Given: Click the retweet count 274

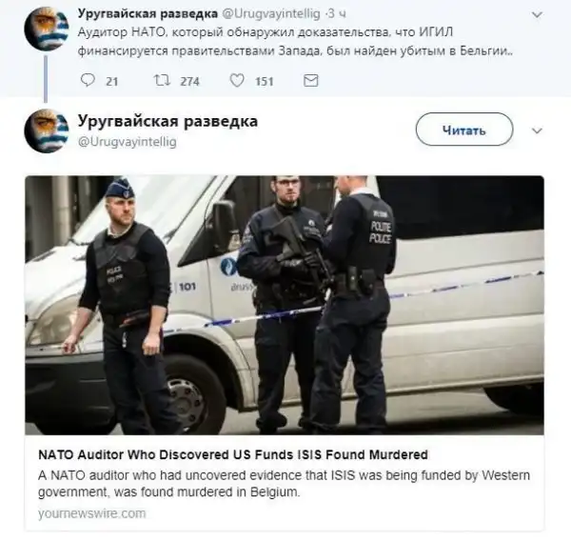Looking at the screenshot, I should coord(189,81).
